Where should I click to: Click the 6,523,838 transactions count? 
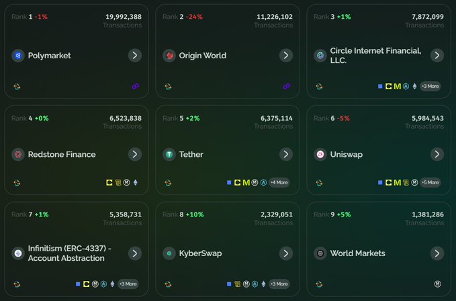click(x=126, y=118)
